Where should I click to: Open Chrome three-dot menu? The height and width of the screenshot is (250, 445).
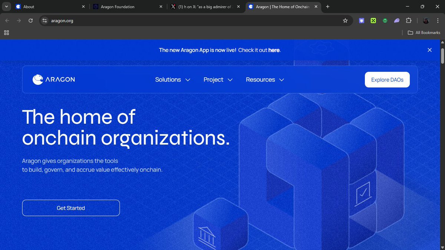(x=438, y=21)
